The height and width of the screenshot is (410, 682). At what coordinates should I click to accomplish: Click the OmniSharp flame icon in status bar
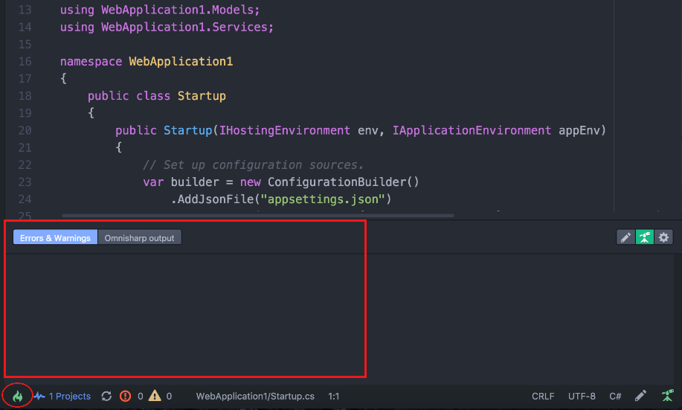pos(17,396)
